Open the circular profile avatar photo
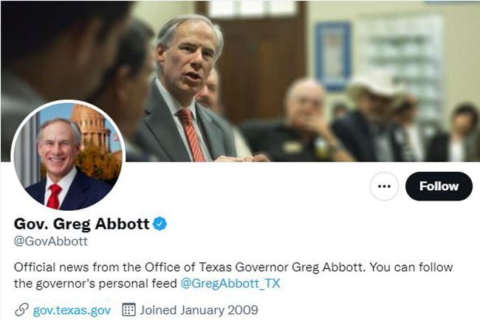Viewport: 480px width, 320px height. (x=68, y=156)
